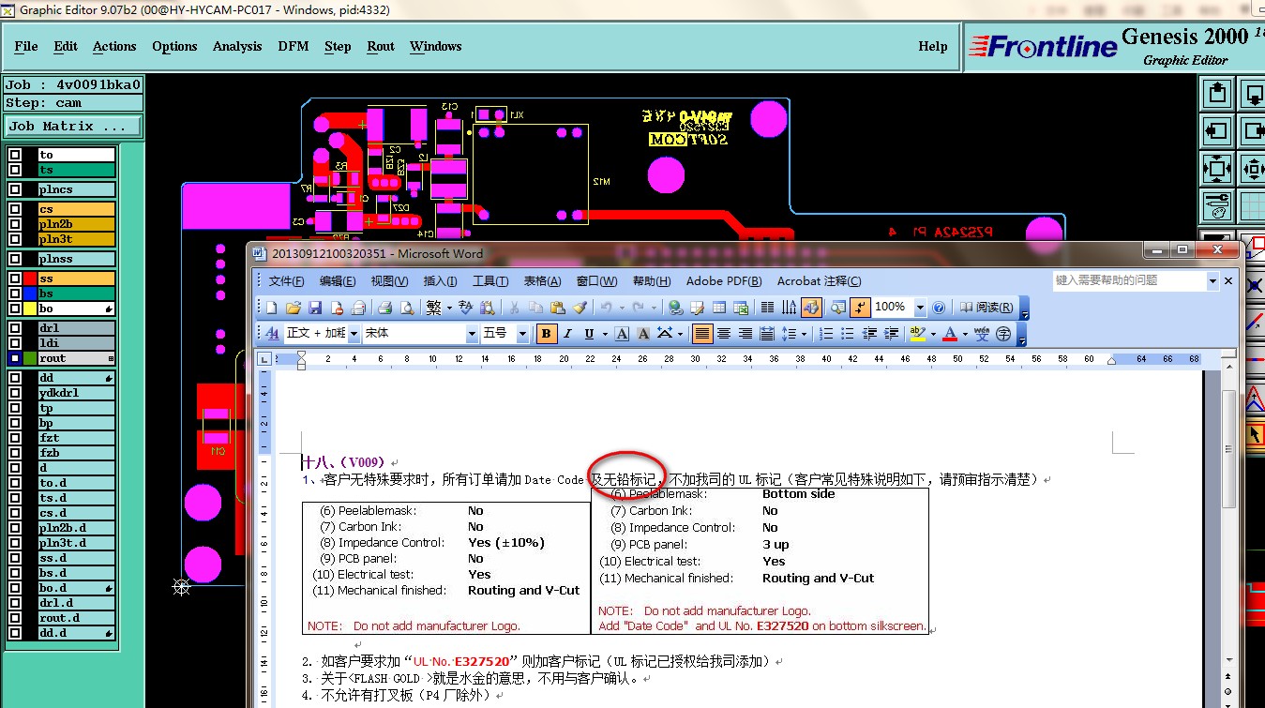
Task: Open the Rout menu in Genesis
Action: coord(381,46)
